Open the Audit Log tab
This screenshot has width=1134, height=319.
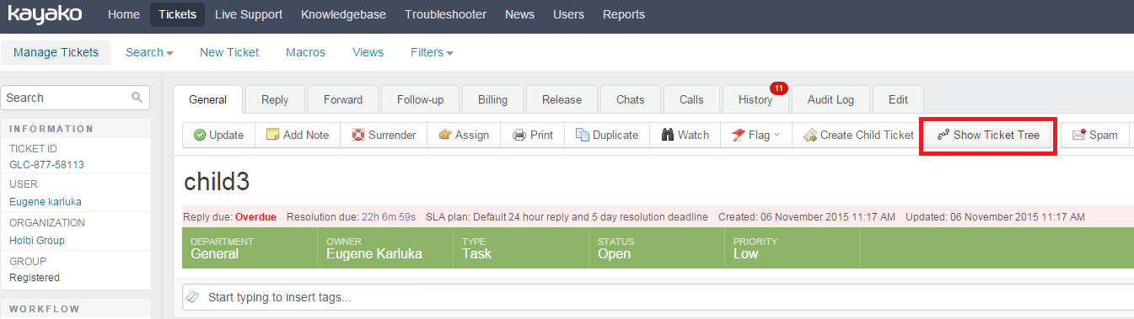click(830, 99)
